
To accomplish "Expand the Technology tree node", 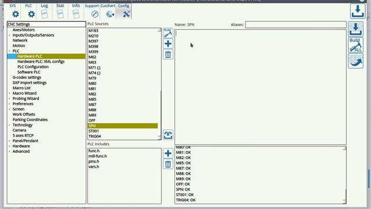I will point(9,125).
